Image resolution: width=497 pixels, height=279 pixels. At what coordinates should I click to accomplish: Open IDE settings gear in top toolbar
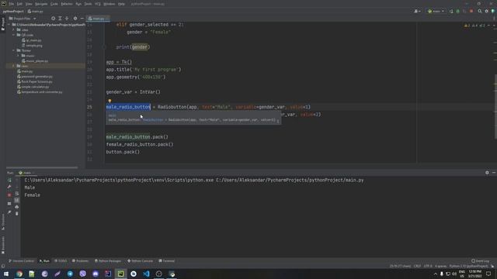[x=487, y=11]
